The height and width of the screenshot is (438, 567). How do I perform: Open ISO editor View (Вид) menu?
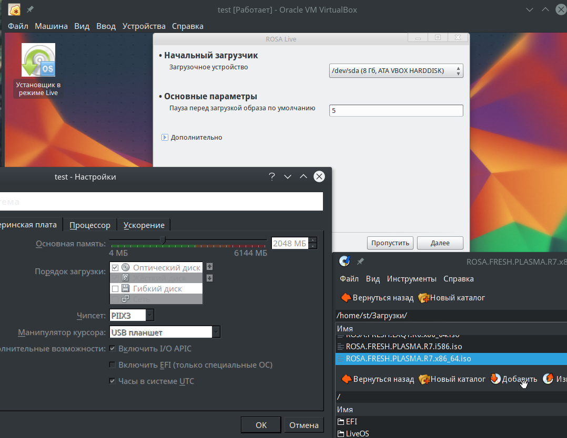pyautogui.click(x=373, y=279)
